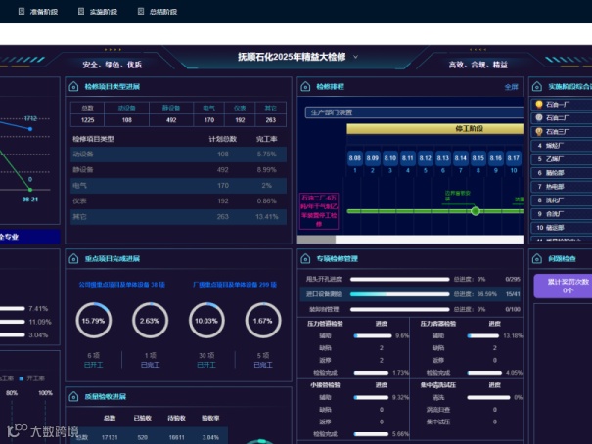Toggle the 开工率 legend entry
The image size is (592, 444).
pos(32,378)
